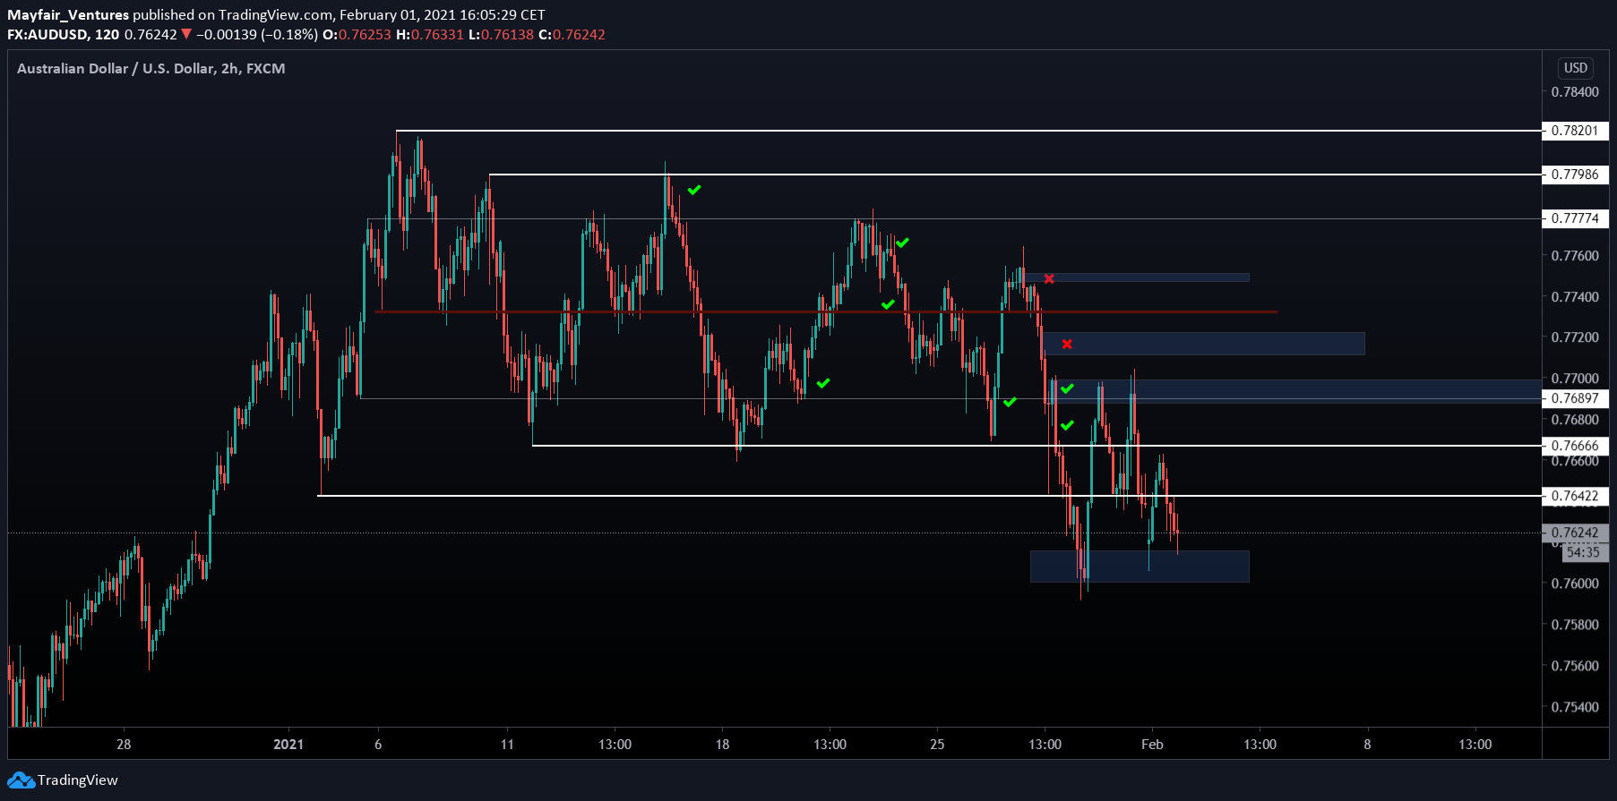Image resolution: width=1617 pixels, height=801 pixels.
Task: Click the closing price C:0.76242 value
Action: coord(572,35)
